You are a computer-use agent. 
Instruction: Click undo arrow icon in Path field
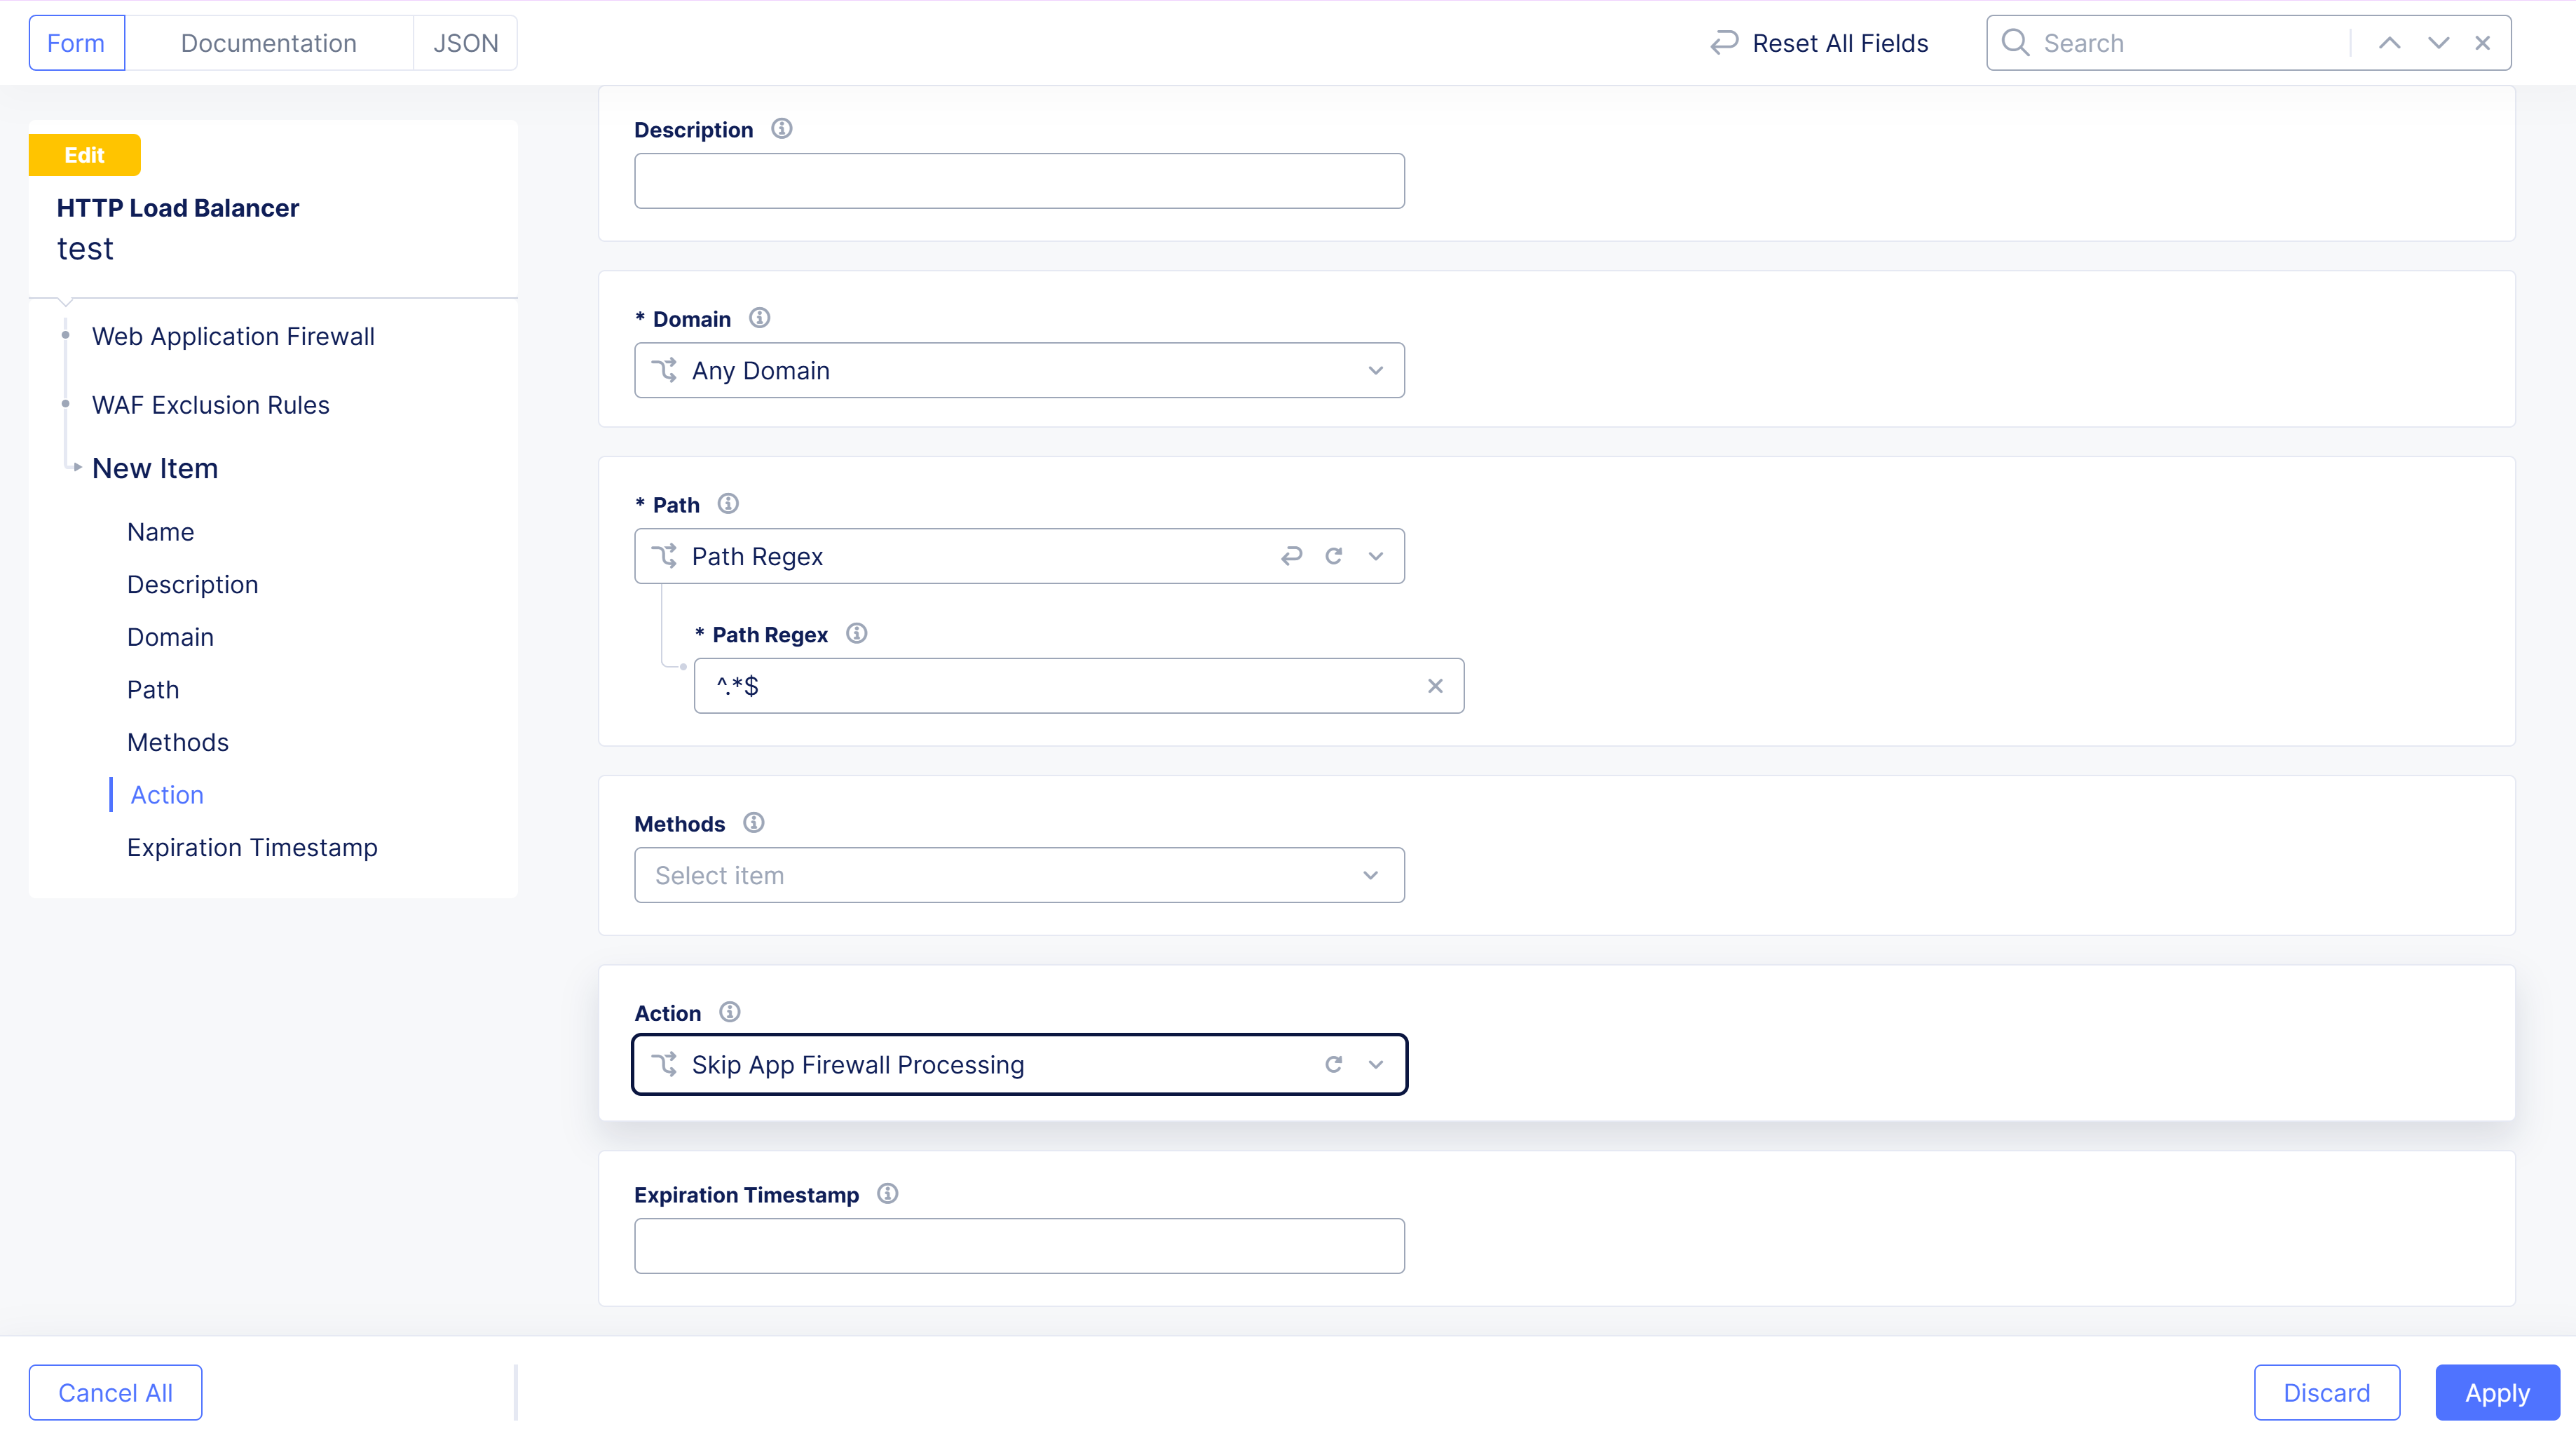[1291, 556]
